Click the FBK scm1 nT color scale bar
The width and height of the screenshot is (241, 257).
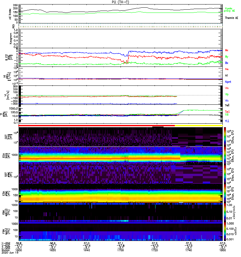225,231
